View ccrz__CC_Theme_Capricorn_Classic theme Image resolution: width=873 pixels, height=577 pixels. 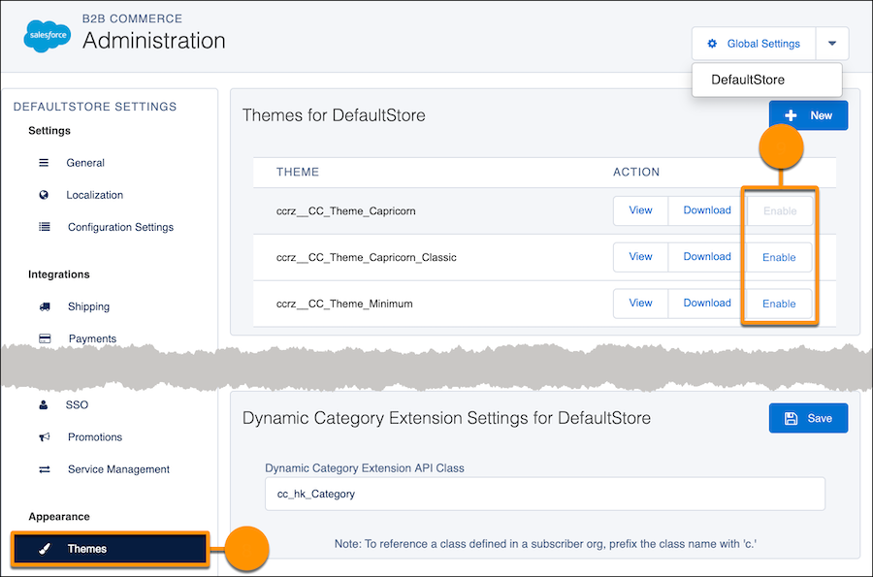tap(640, 257)
